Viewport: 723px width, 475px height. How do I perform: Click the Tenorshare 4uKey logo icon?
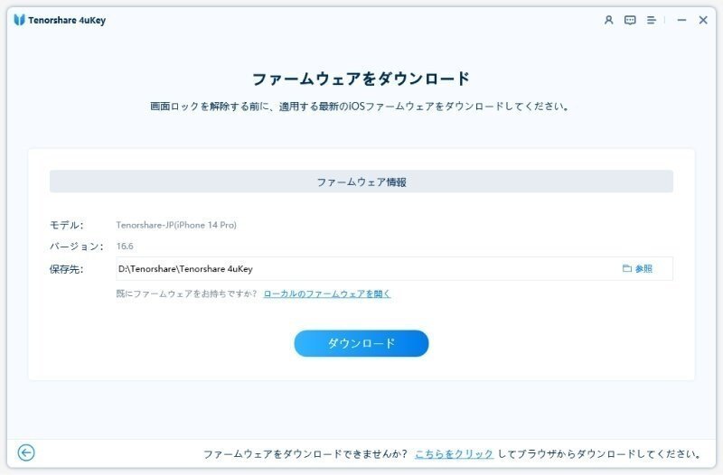19,20
